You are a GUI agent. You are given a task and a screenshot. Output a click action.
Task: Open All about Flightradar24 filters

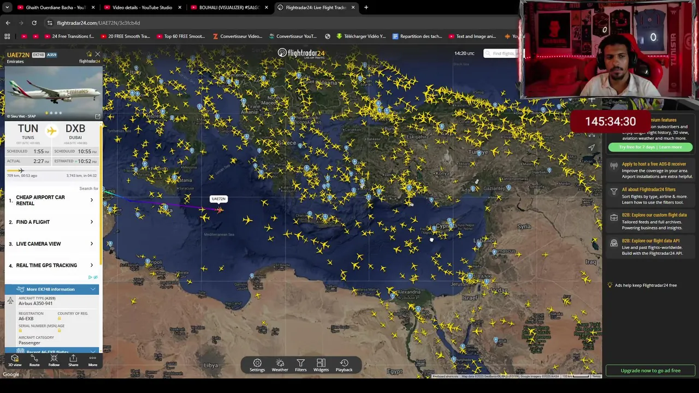[651, 195]
